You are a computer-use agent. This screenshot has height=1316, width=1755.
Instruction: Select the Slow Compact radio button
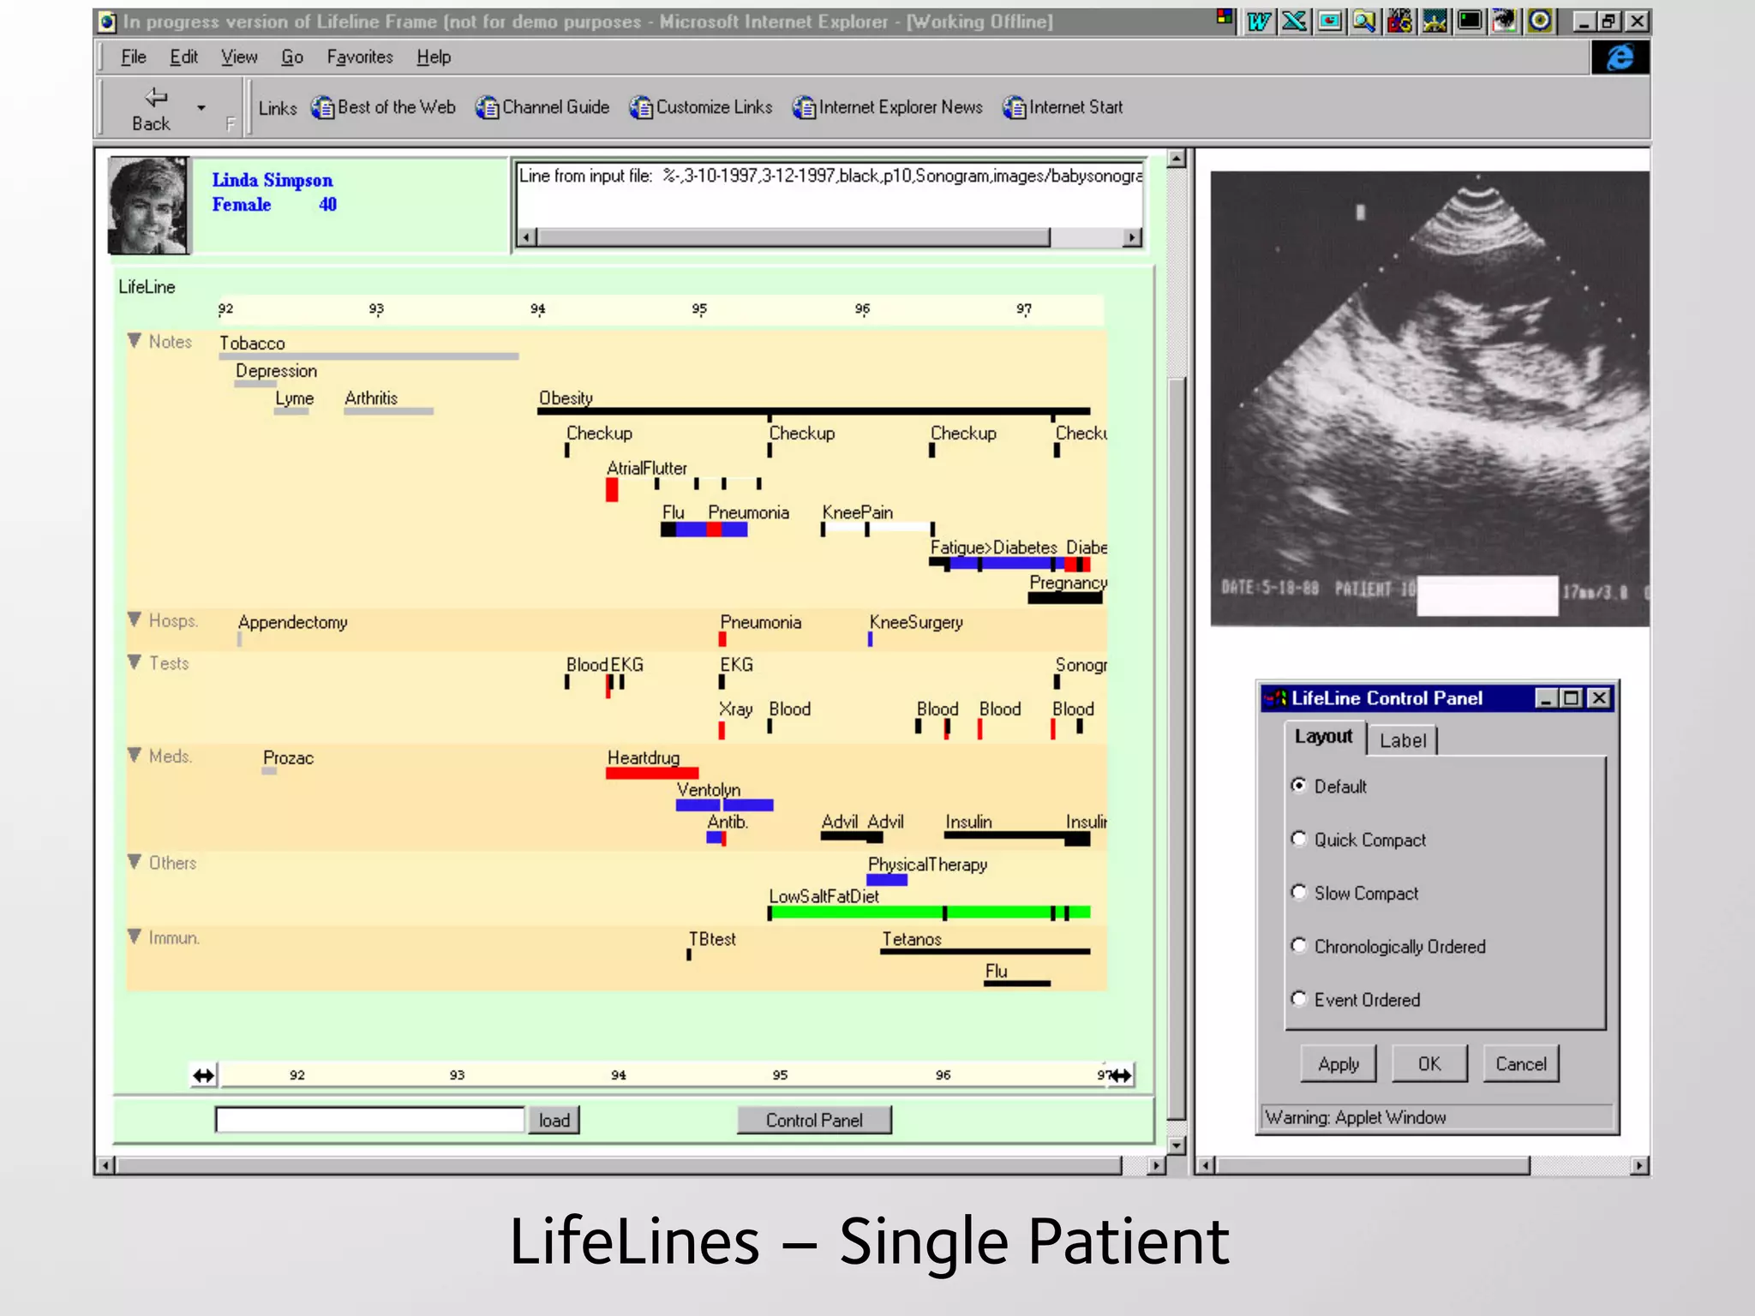click(1299, 893)
